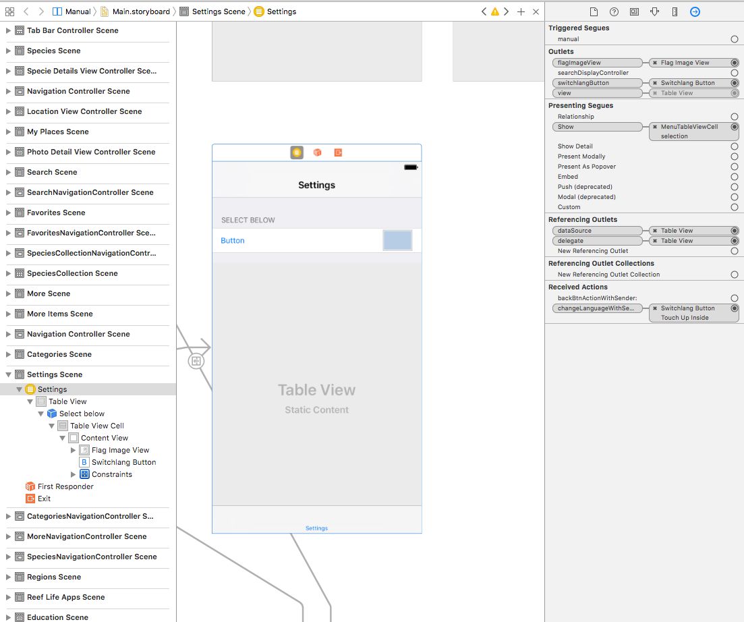Screen dimensions: 744x622
Task: Select the Flag Image View icon in outline
Action: point(84,450)
